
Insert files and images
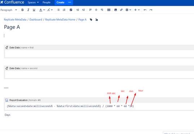(115, 10)
